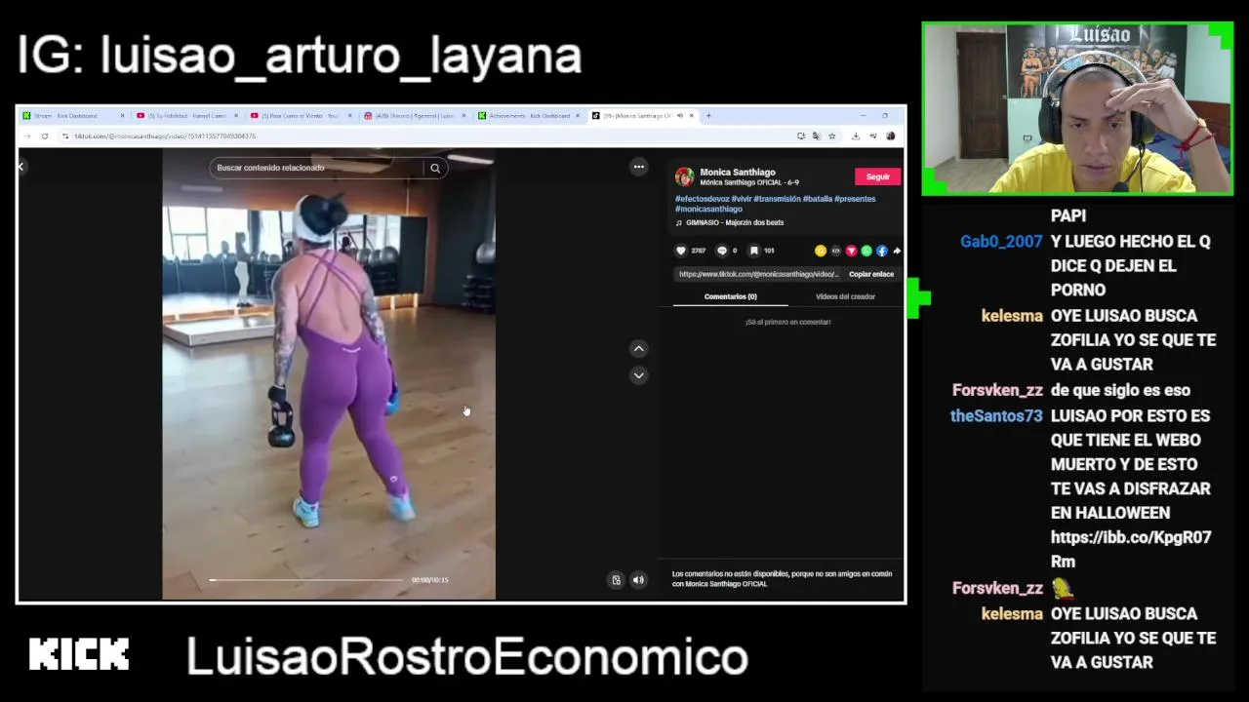Click the yellow repost share icon

[821, 251]
